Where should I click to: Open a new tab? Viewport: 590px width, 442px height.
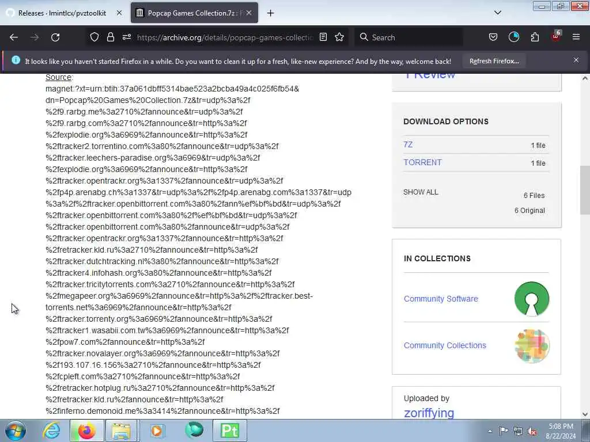point(270,13)
